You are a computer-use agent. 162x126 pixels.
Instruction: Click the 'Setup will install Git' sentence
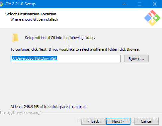pos(60,38)
